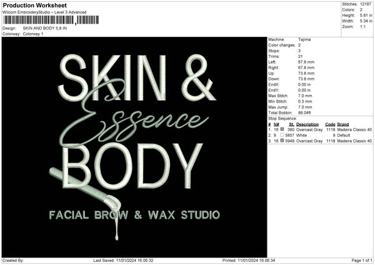The width and height of the screenshot is (375, 265).
Task: Click the 'Left:' measurement label
Action: tap(272, 62)
